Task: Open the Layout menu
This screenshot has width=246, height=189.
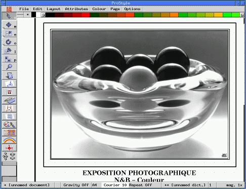Action: click(54, 9)
